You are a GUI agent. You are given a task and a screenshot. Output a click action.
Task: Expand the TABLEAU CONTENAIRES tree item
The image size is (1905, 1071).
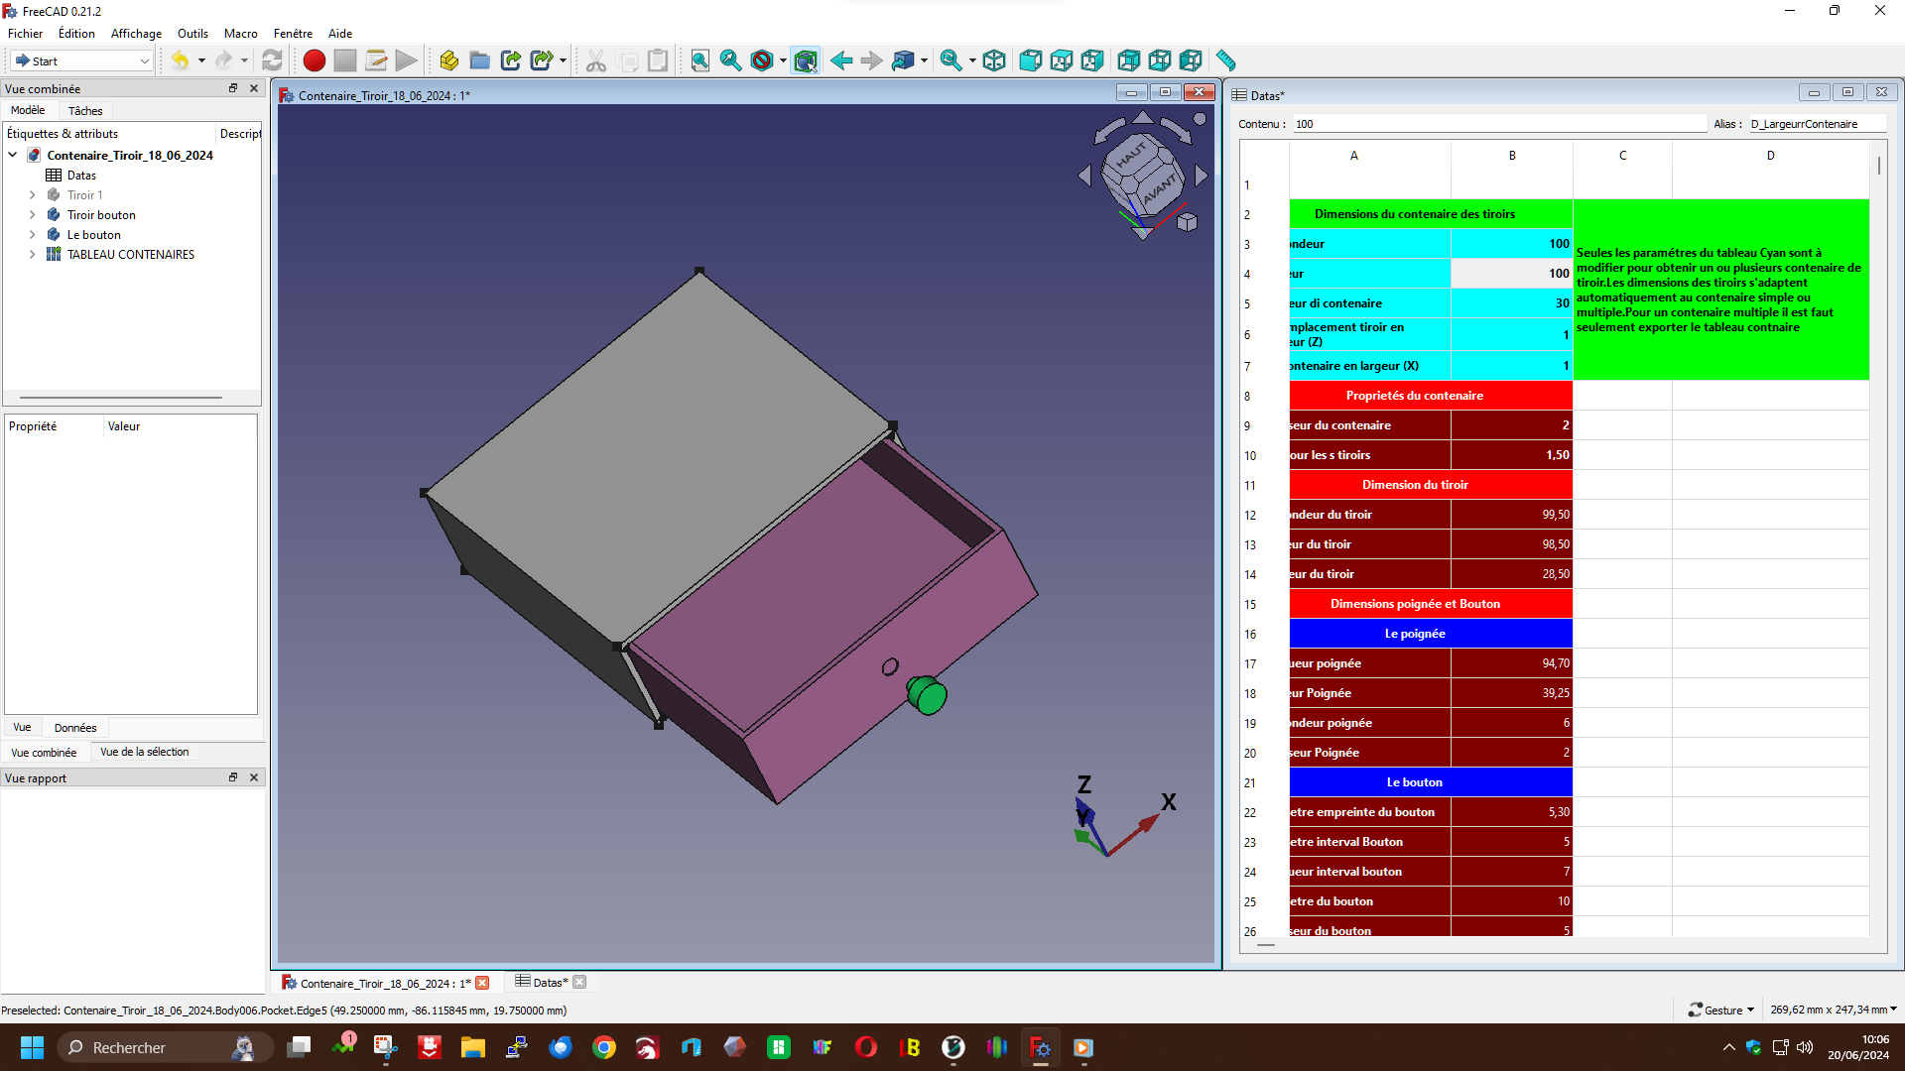32,255
